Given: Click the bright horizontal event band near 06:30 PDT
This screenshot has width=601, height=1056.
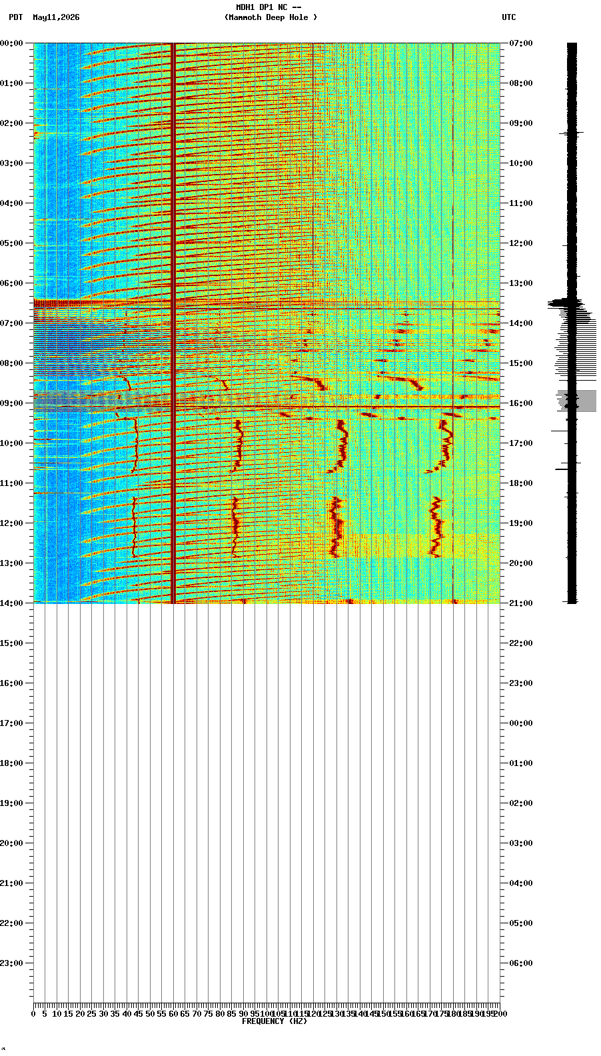Looking at the screenshot, I should tap(267, 304).
